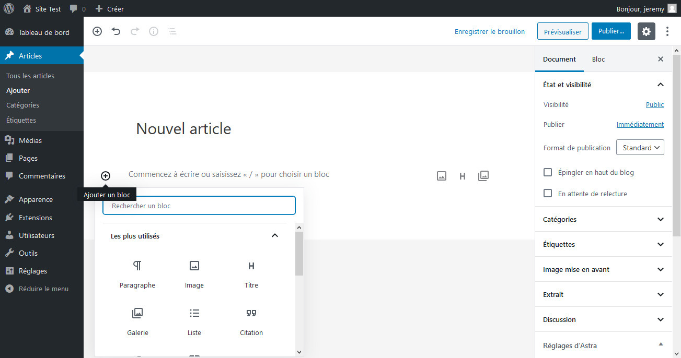
Task: Check Épingler en haut du blog
Action: coord(548,172)
